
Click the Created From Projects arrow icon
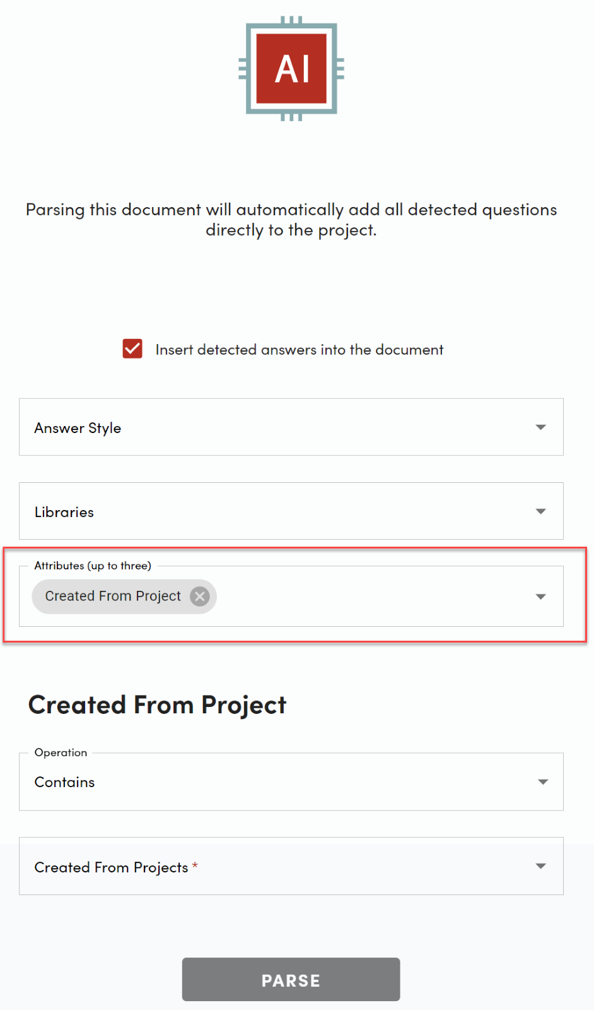click(540, 866)
